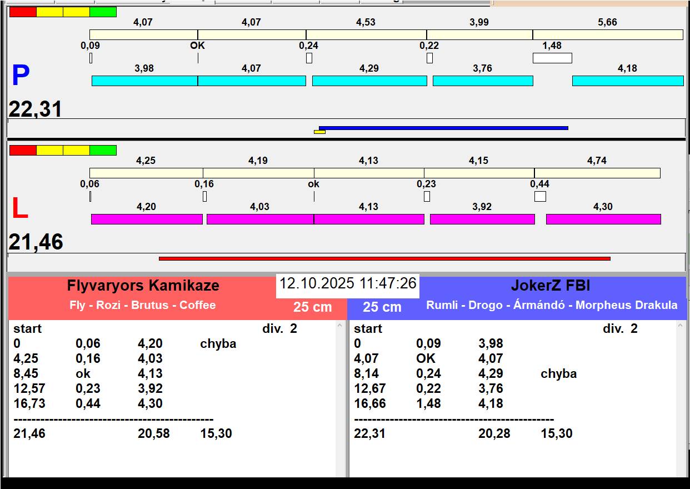Click the 5,66 segment in lane P

(x=608, y=34)
